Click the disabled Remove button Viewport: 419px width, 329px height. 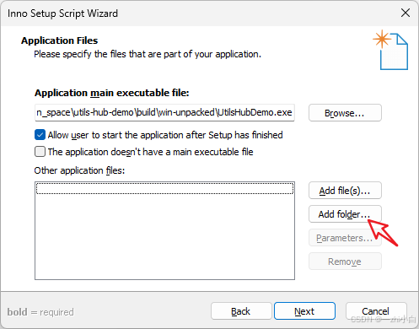coord(345,262)
